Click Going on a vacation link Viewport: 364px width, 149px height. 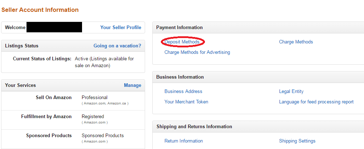117,46
